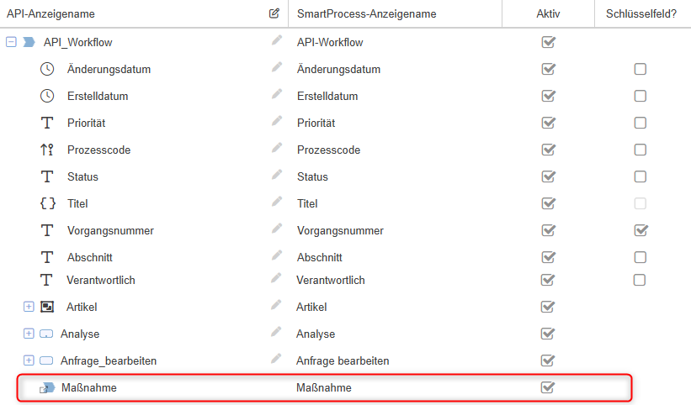Click the pencil icon for API_Workflow
Image resolution: width=691 pixels, height=405 pixels.
pos(276,40)
